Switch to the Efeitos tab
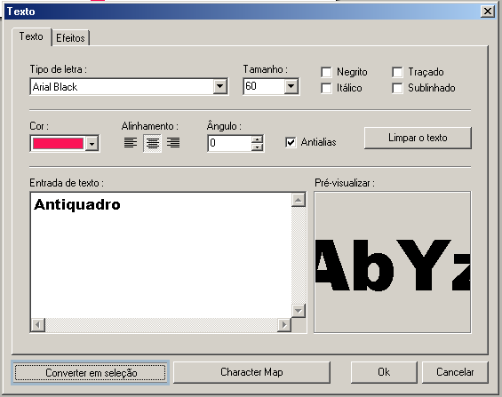 tap(70, 38)
